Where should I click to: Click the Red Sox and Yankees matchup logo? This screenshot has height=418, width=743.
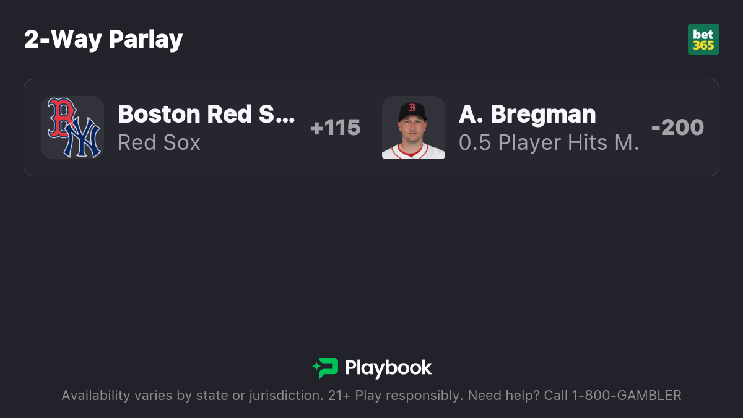coord(72,128)
